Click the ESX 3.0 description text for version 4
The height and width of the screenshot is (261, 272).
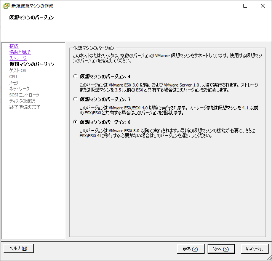click(169, 87)
